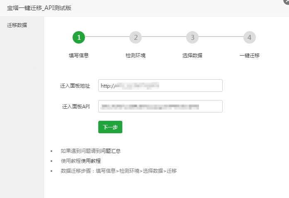This screenshot has width=289, height=198.
Task: Click step 1 circle 填写信息
Action: [x=79, y=37]
